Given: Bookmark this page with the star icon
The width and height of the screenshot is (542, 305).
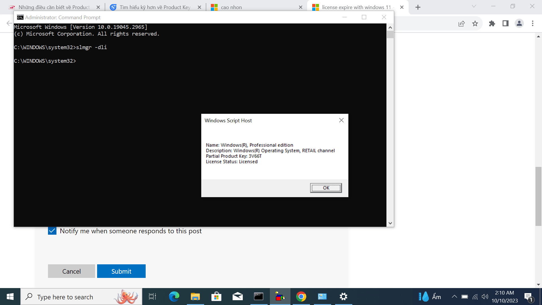Looking at the screenshot, I should click(x=475, y=23).
